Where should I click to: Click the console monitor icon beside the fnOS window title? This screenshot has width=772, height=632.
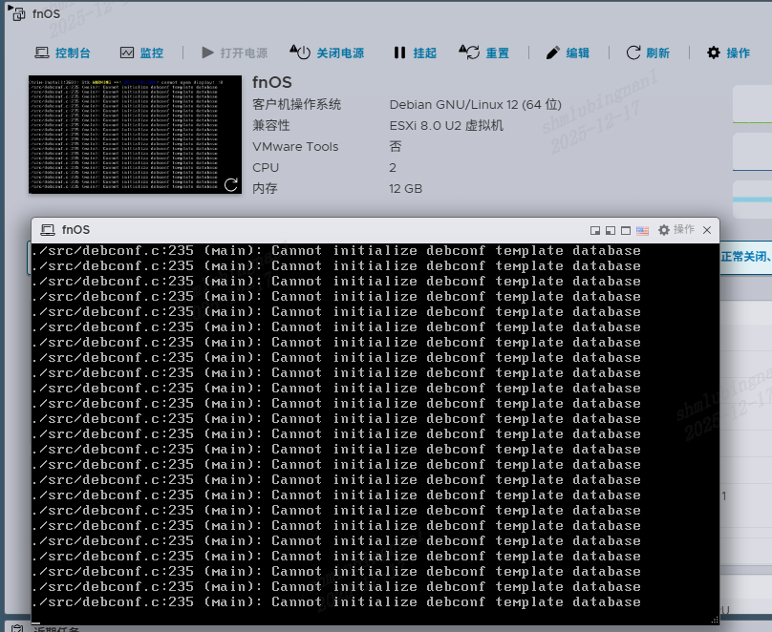tap(48, 230)
